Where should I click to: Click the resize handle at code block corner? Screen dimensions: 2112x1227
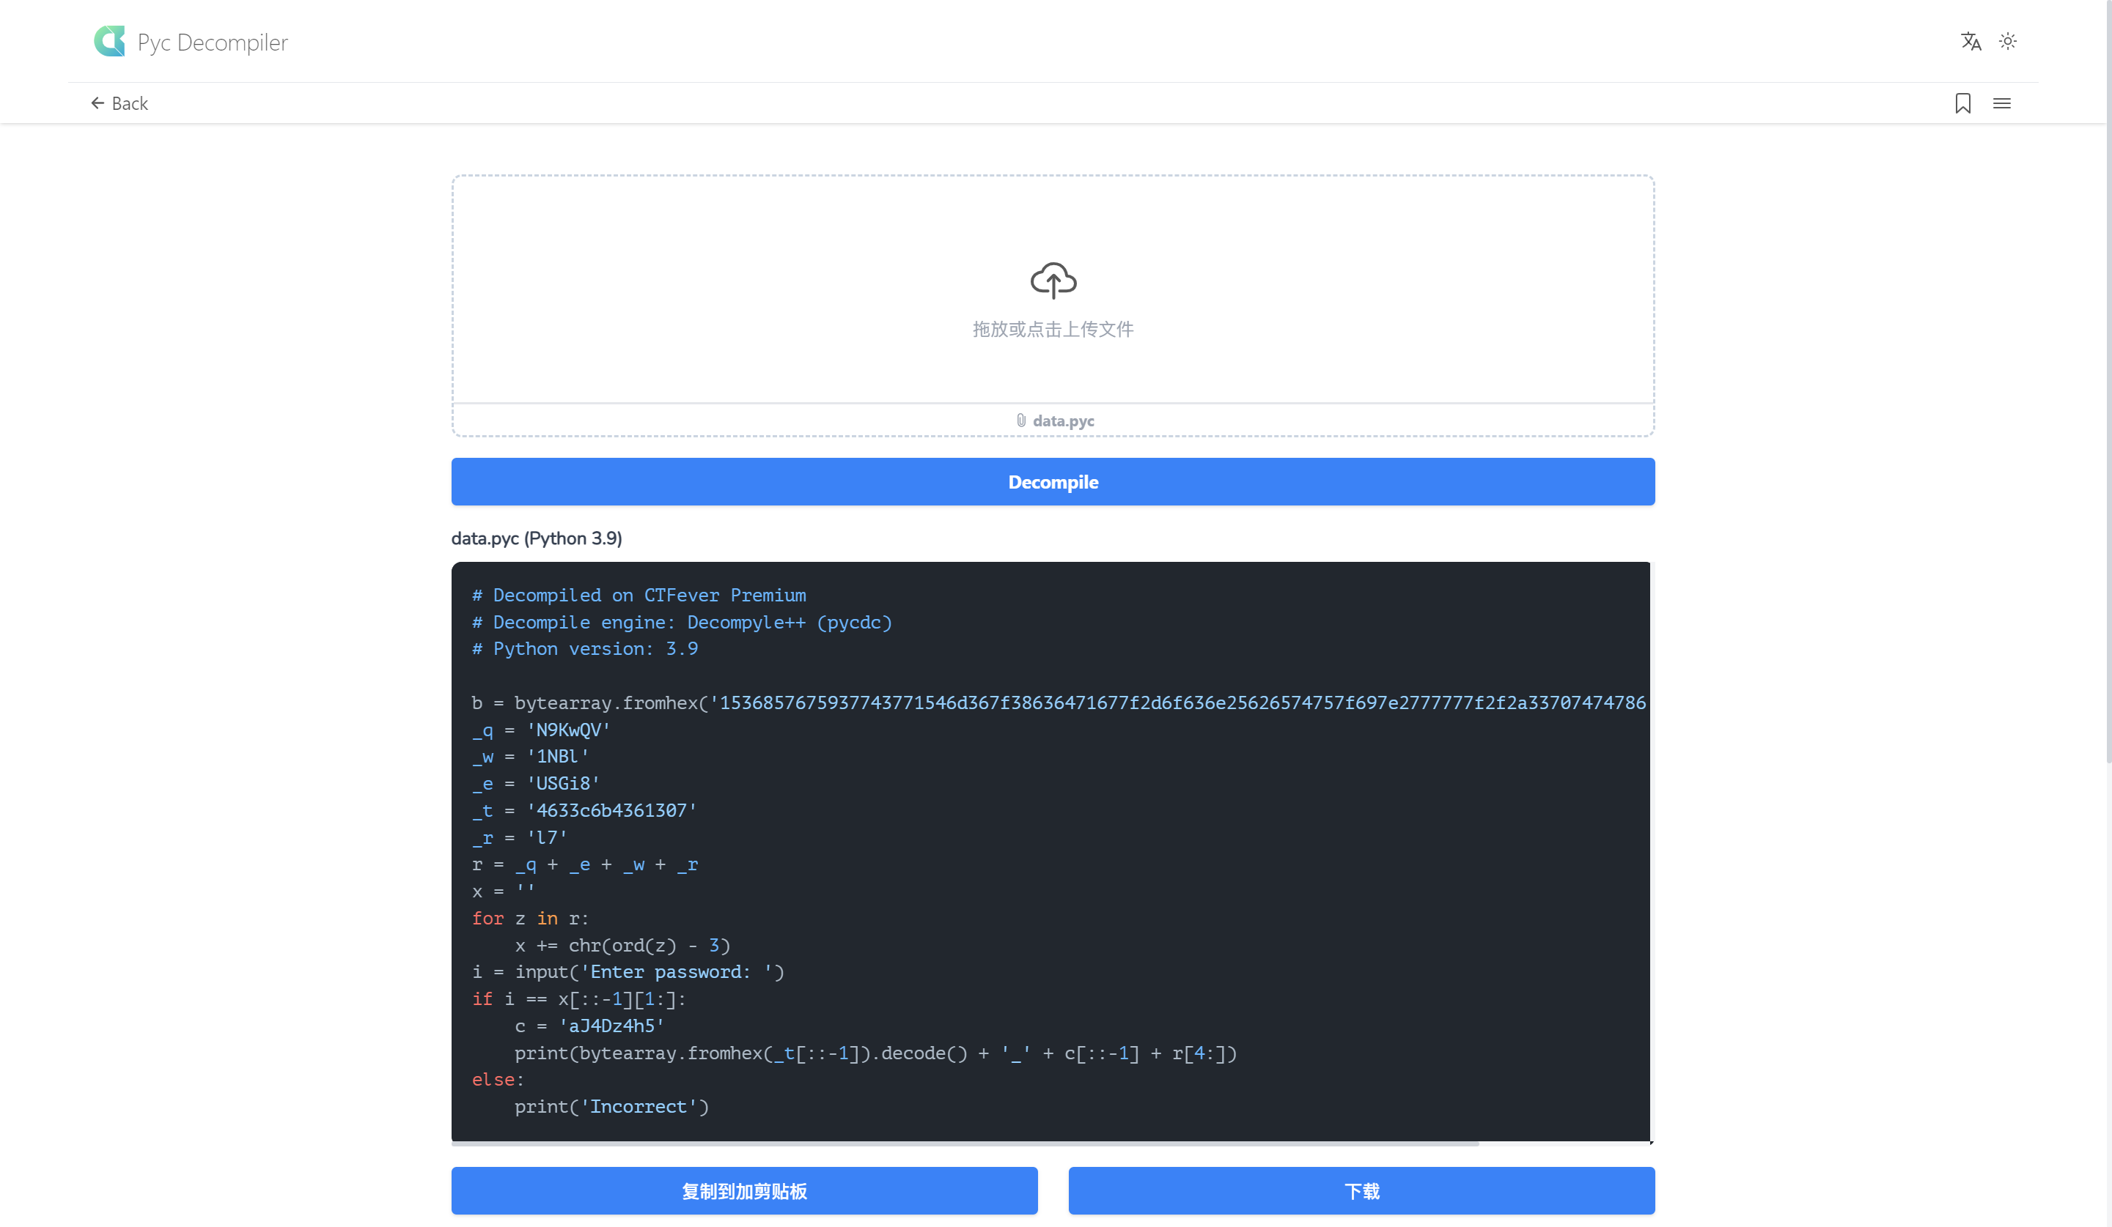(x=1650, y=1141)
